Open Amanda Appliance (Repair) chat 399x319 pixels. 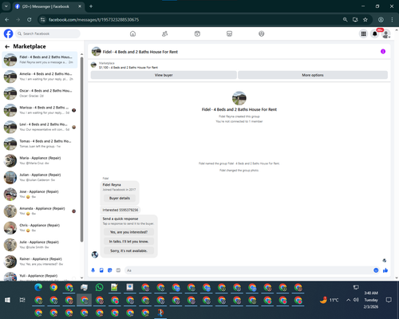click(40, 211)
